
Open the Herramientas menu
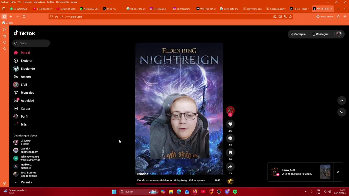[x=62, y=2]
